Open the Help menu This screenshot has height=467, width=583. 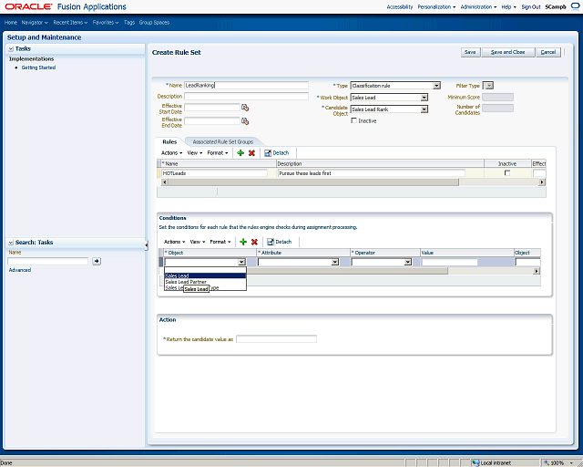point(508,7)
